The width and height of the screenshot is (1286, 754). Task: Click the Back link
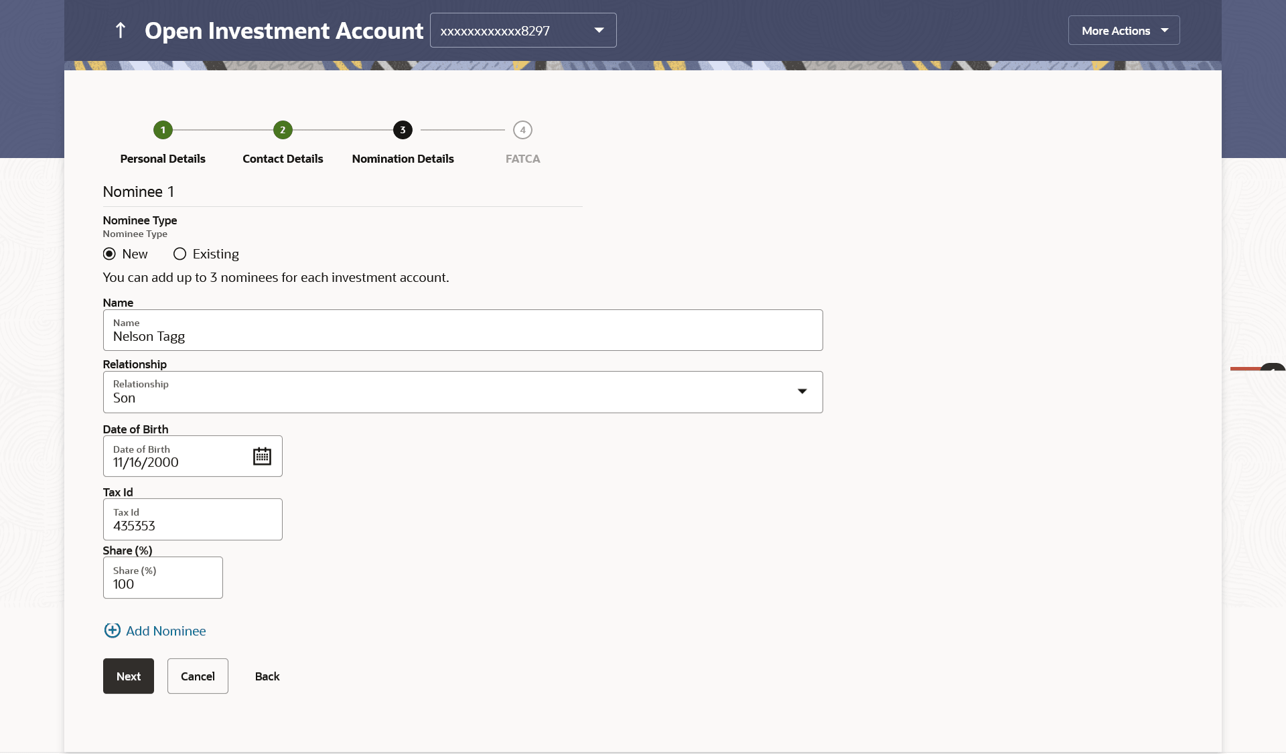pyautogui.click(x=267, y=676)
